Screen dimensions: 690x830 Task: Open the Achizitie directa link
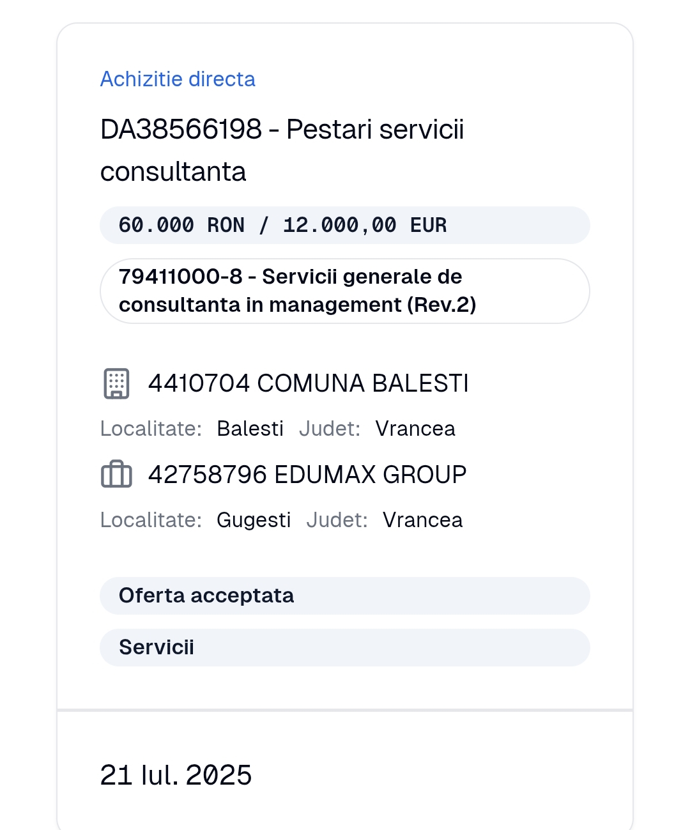178,79
